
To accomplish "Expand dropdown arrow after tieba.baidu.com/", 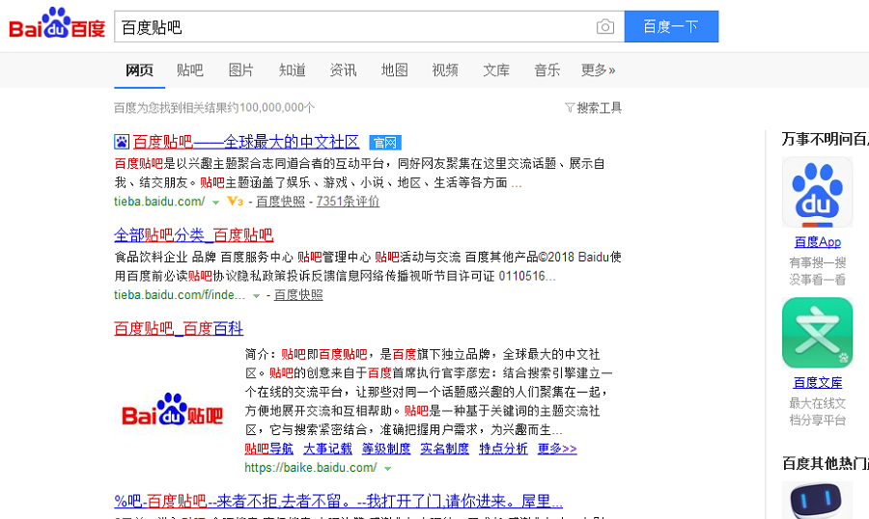I will pyautogui.click(x=215, y=203).
